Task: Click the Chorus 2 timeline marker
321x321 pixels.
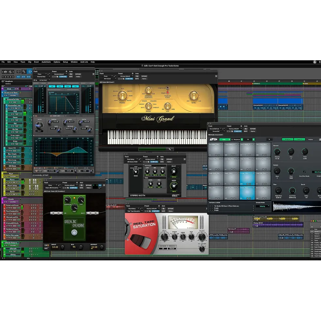Action: [256, 83]
